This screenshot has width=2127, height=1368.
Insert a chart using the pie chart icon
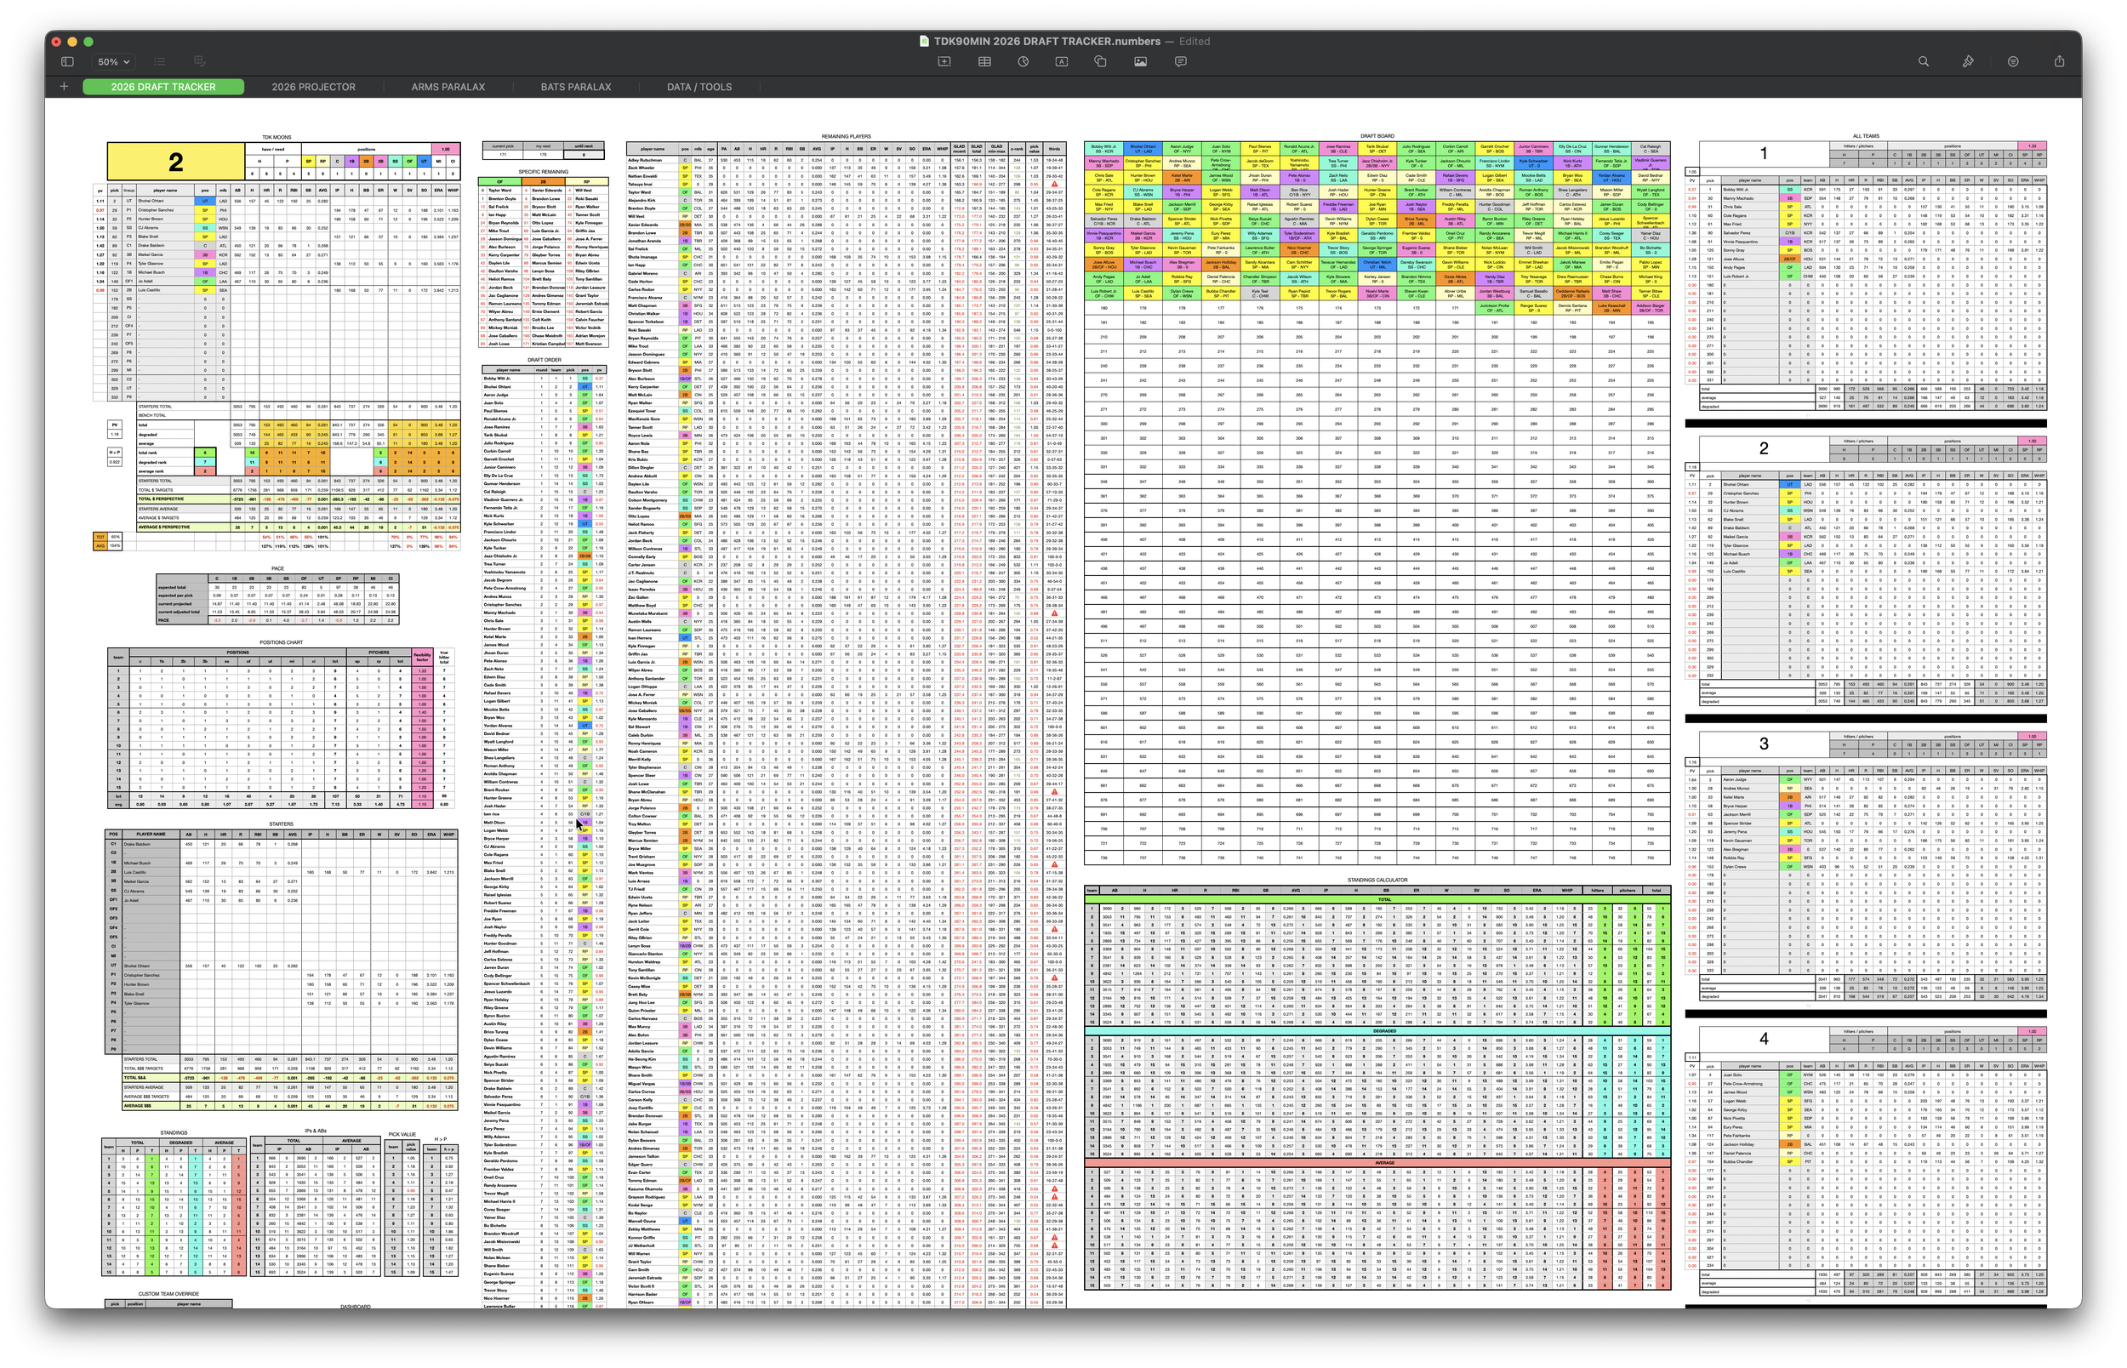[1024, 61]
